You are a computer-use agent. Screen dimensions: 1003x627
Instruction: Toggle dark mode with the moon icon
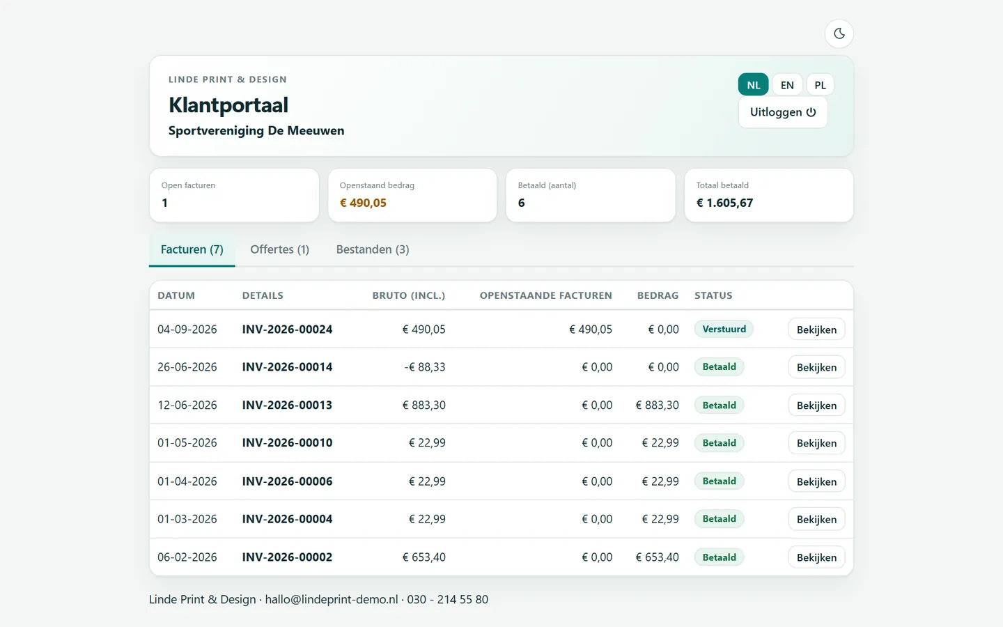click(839, 33)
